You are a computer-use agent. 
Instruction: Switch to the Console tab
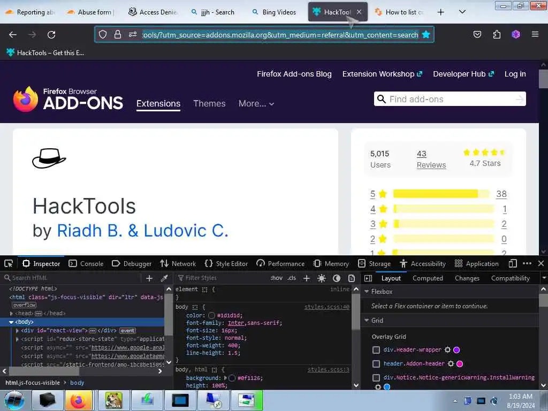tap(86, 263)
